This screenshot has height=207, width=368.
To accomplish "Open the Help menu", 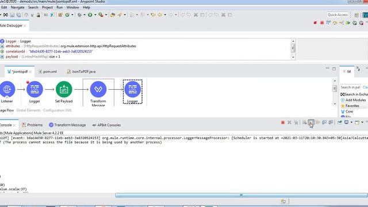I will pos(86,7).
